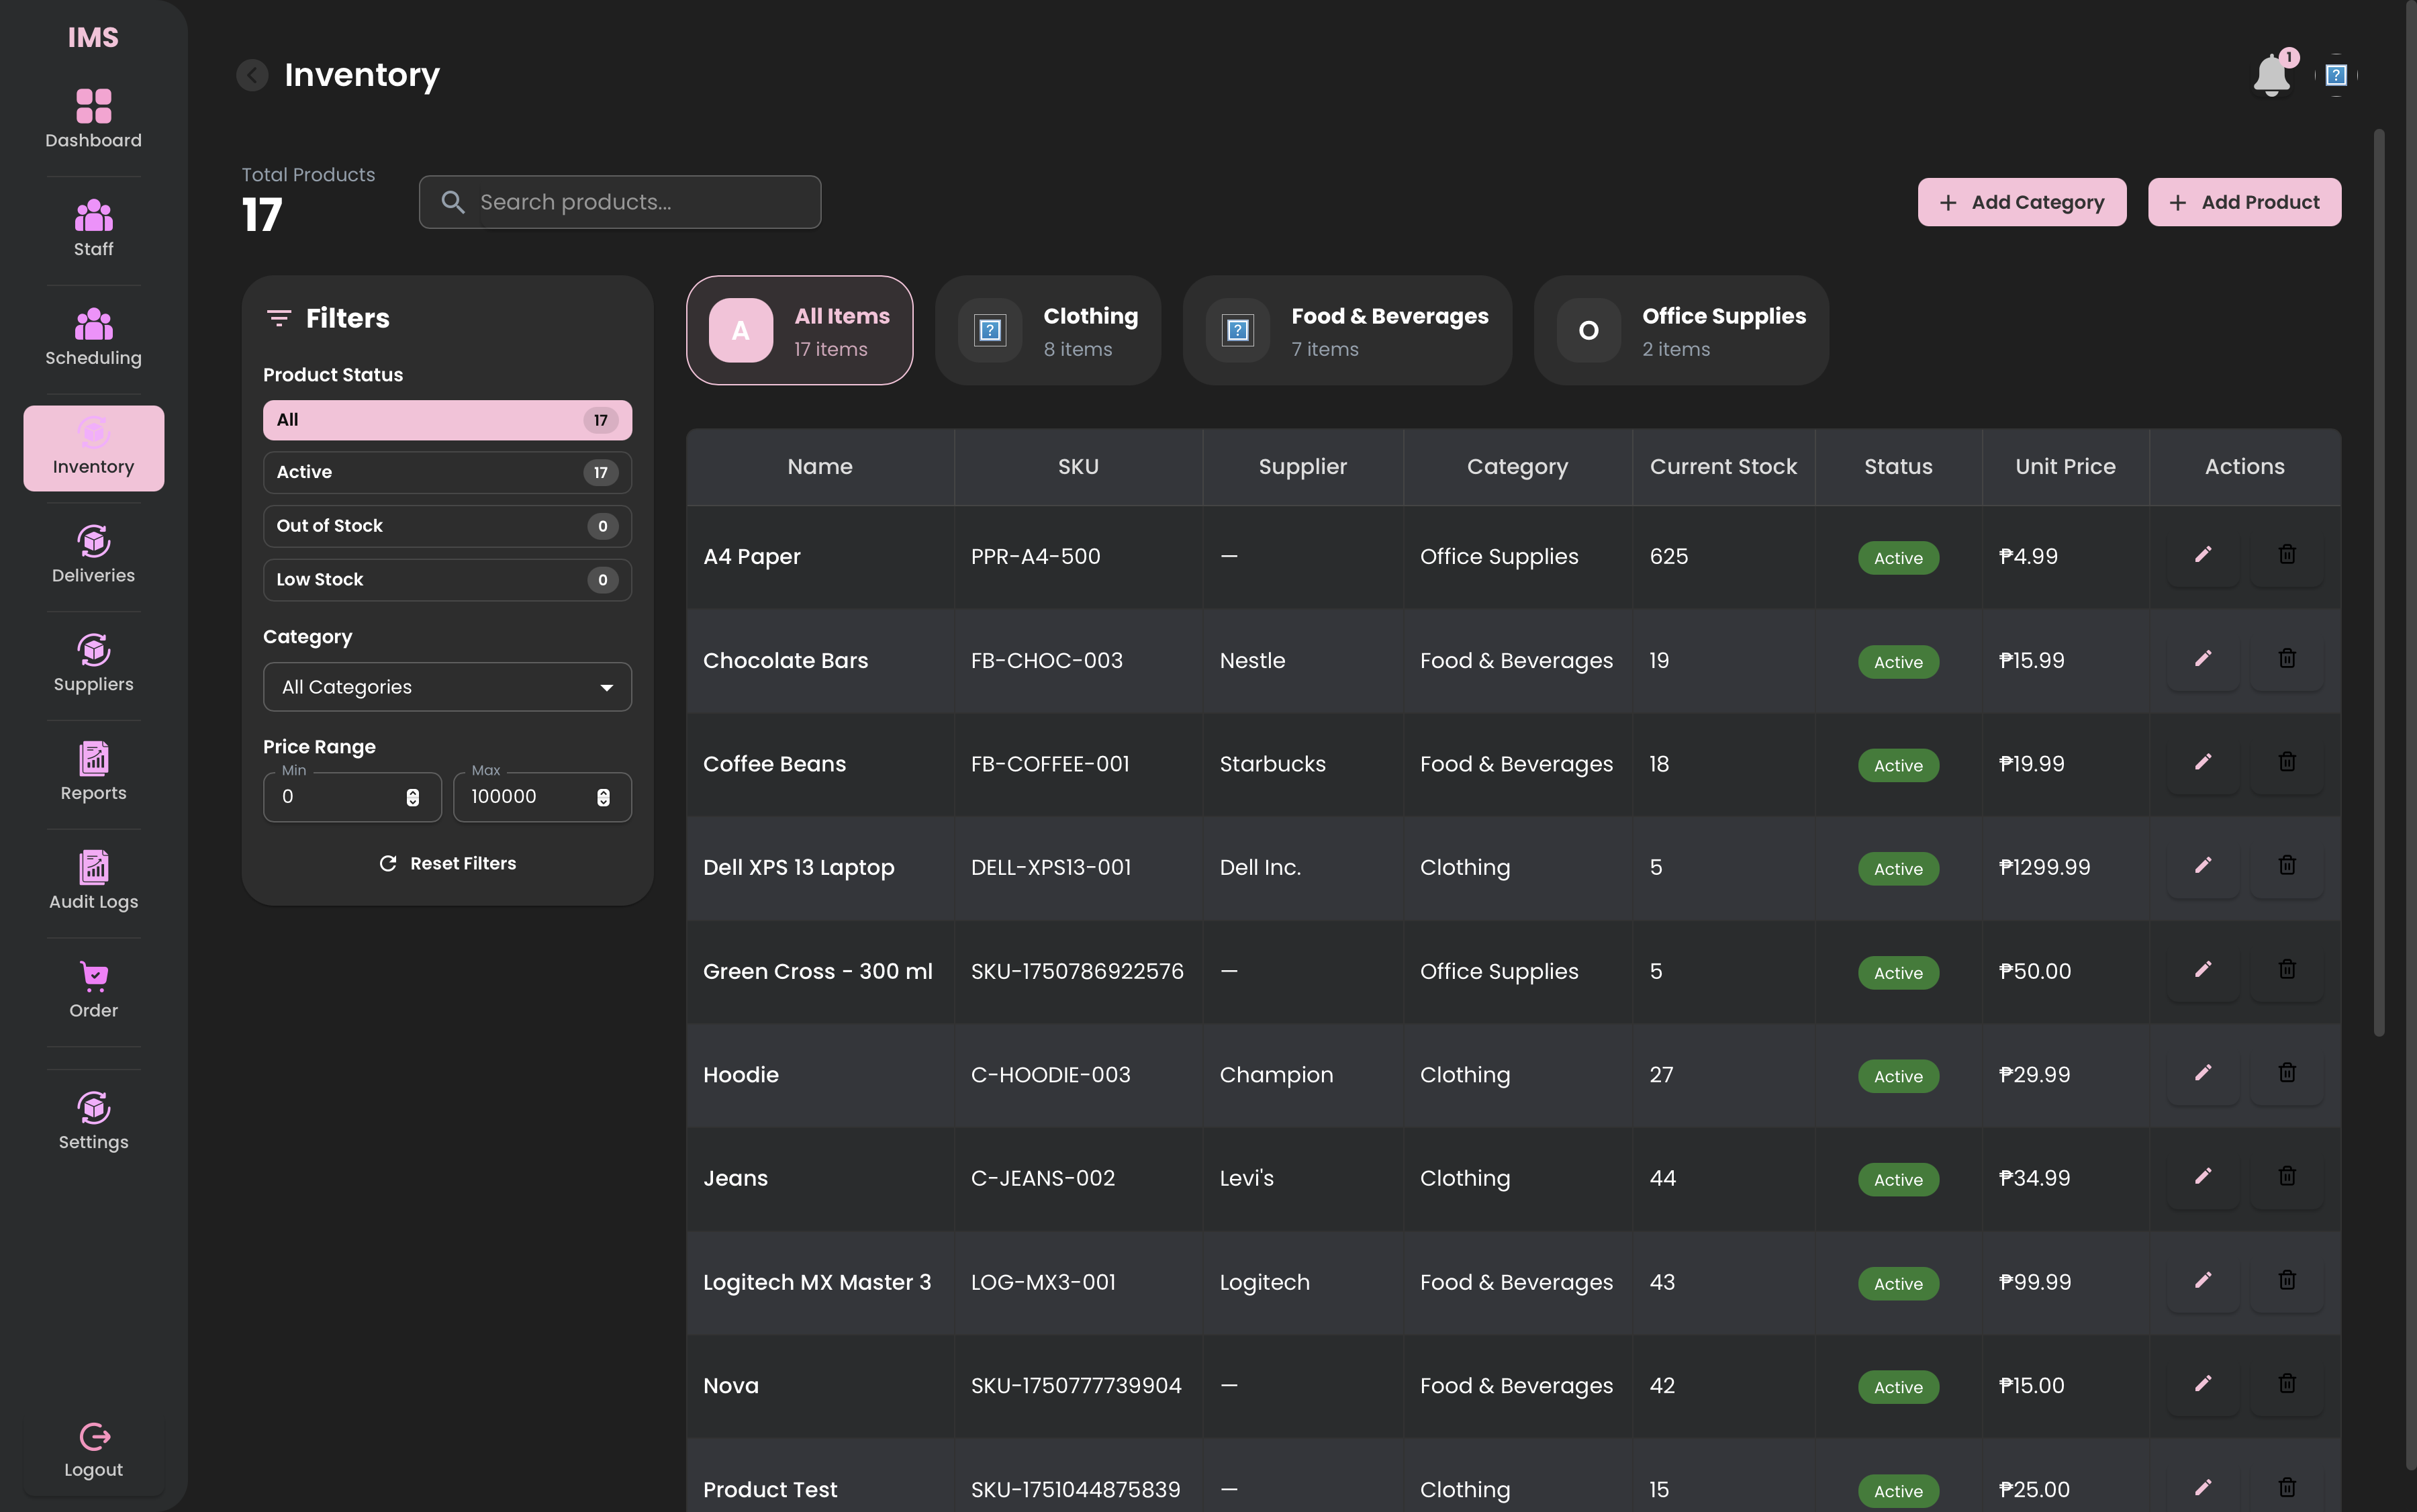2417x1512 pixels.
Task: Open the All Categories dropdown
Action: [447, 687]
